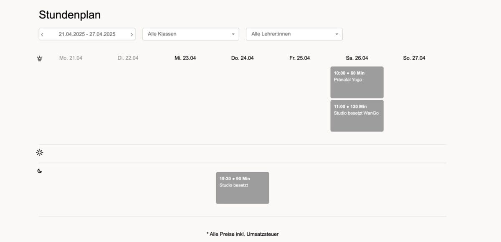Go to next week arrow

[132, 35]
